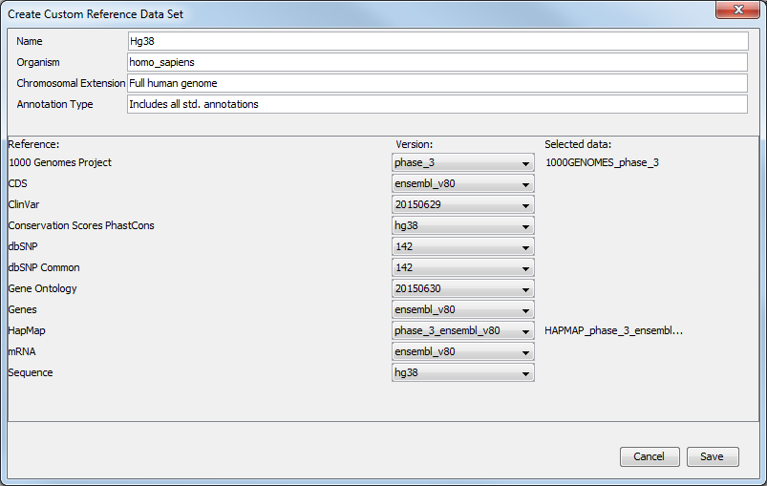The image size is (767, 486).
Task: Open the ClinVar version dropdown
Action: 462,205
